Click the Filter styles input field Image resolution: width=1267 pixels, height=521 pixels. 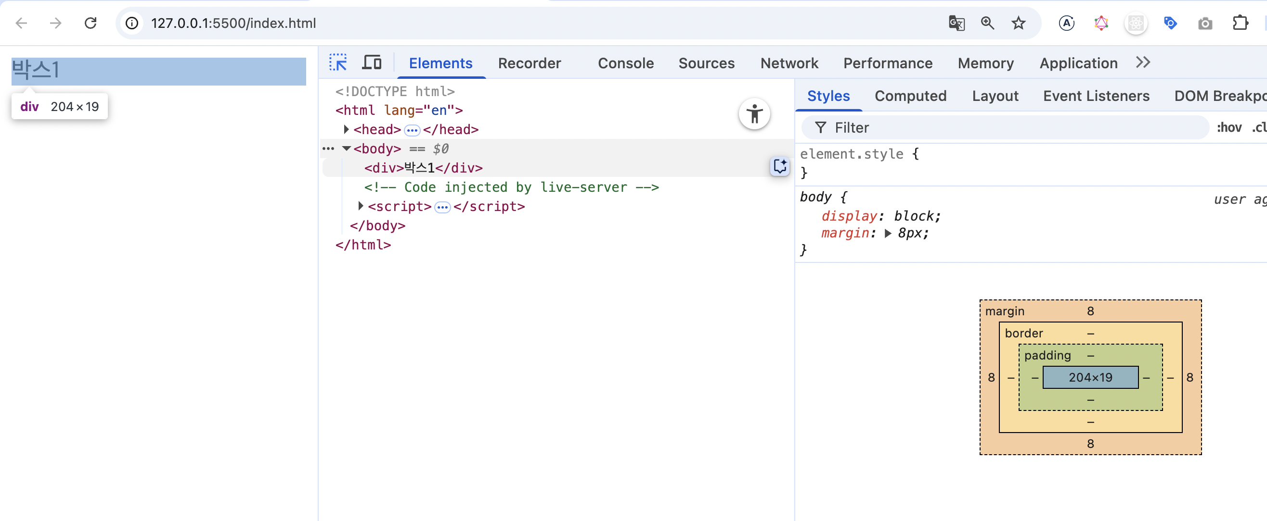[1005, 128]
